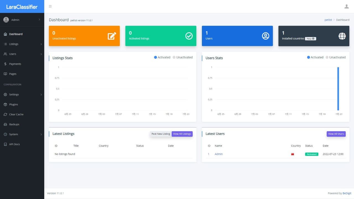The height and width of the screenshot is (199, 354).
Task: Toggle Activated legend in Users Stats
Action: (x=315, y=57)
